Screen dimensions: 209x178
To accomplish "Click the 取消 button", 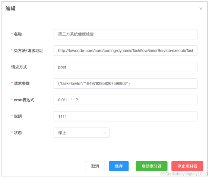I will click(95, 166).
